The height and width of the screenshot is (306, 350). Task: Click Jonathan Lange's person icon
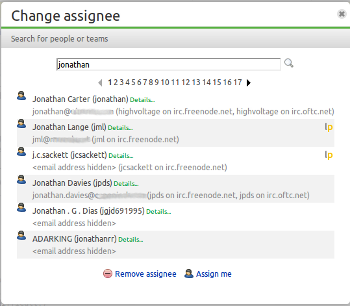(x=21, y=123)
